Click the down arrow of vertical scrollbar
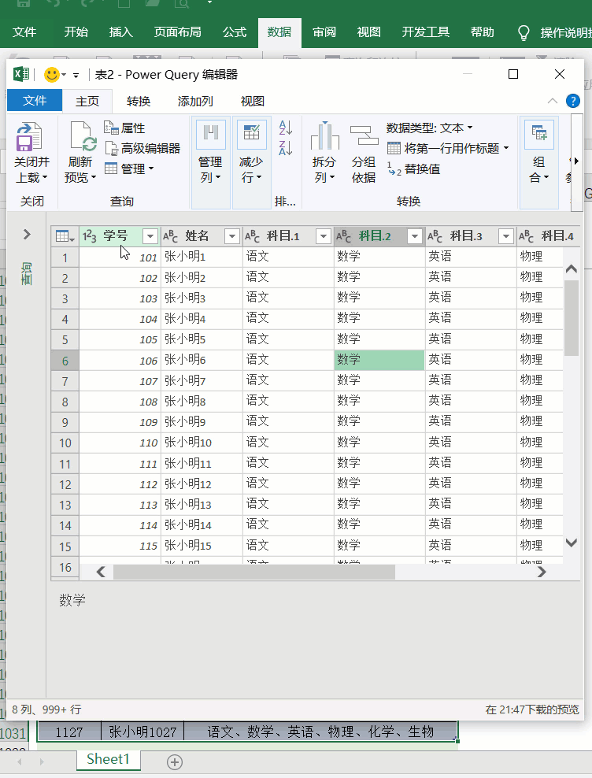The width and height of the screenshot is (592, 778). 572,543
